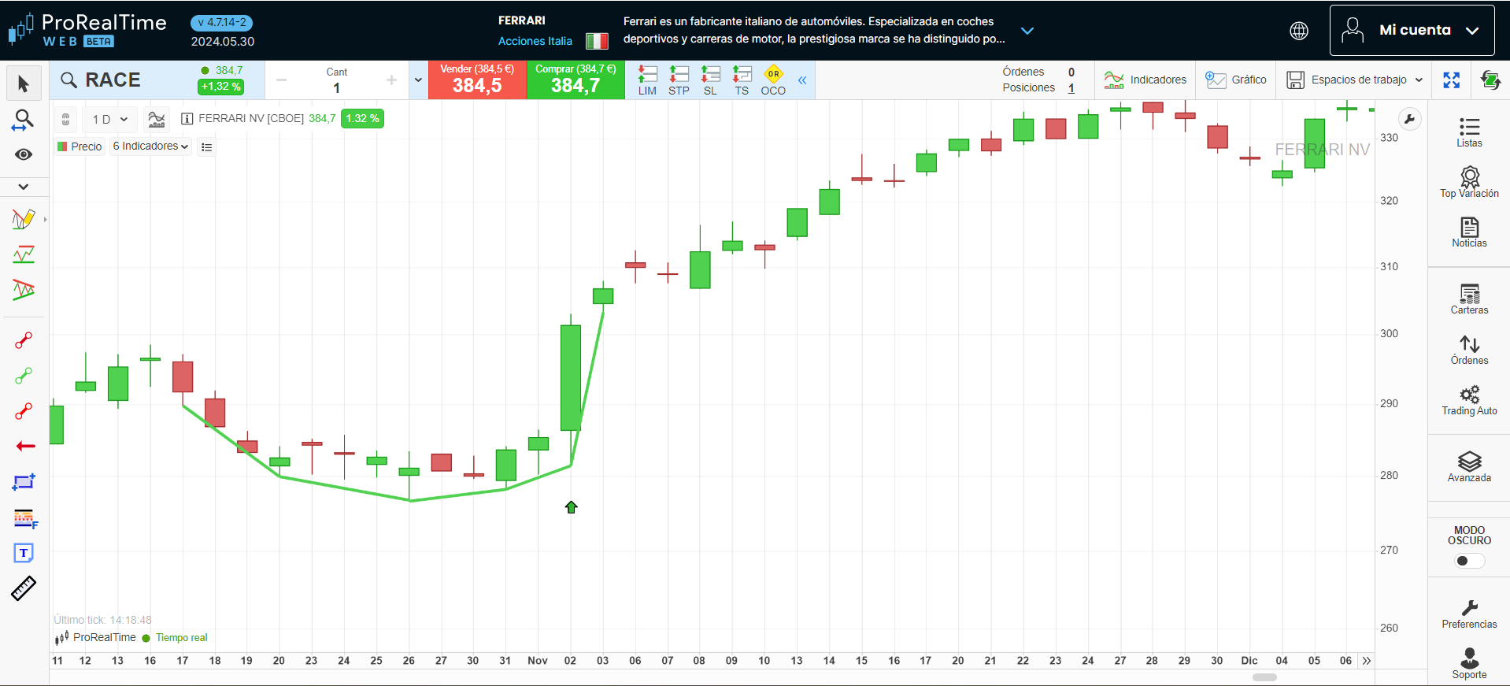
Task: Decrease quantity with minus button
Action: click(281, 80)
